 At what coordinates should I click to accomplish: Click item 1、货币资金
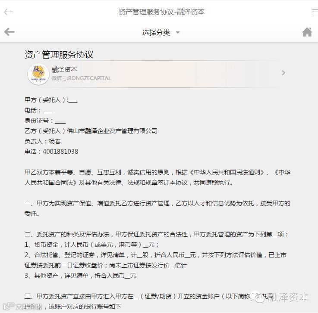(91, 245)
